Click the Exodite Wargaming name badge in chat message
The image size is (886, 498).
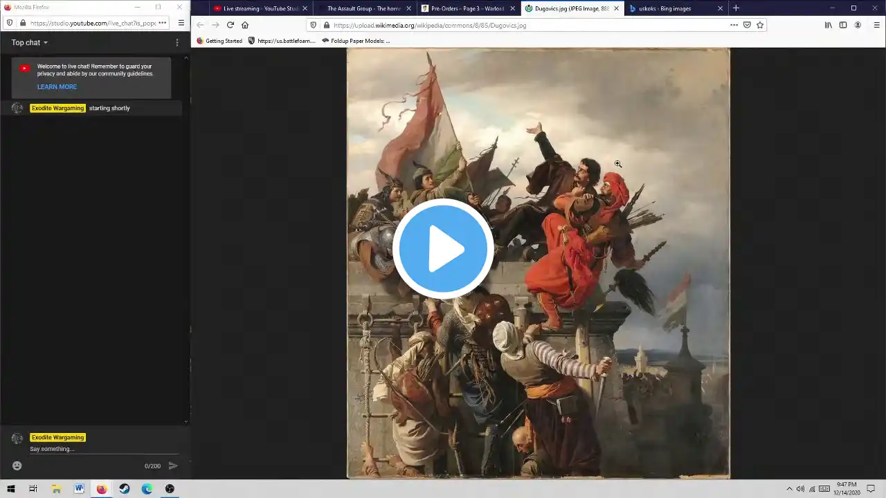pos(57,109)
